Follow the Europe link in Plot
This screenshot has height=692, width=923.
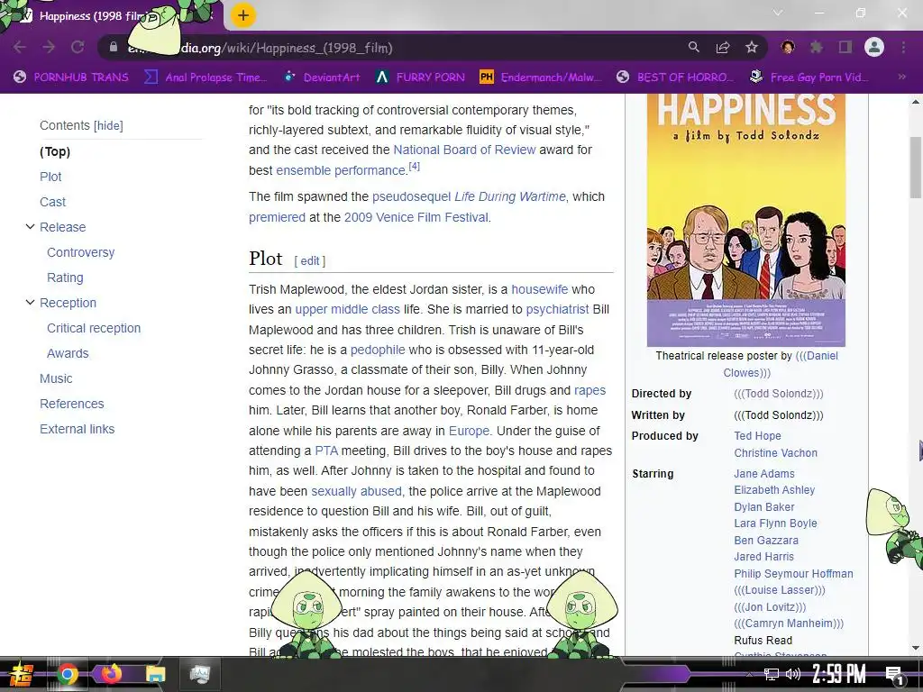coord(469,431)
